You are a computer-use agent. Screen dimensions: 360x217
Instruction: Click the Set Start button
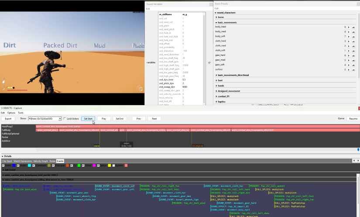tap(88, 118)
